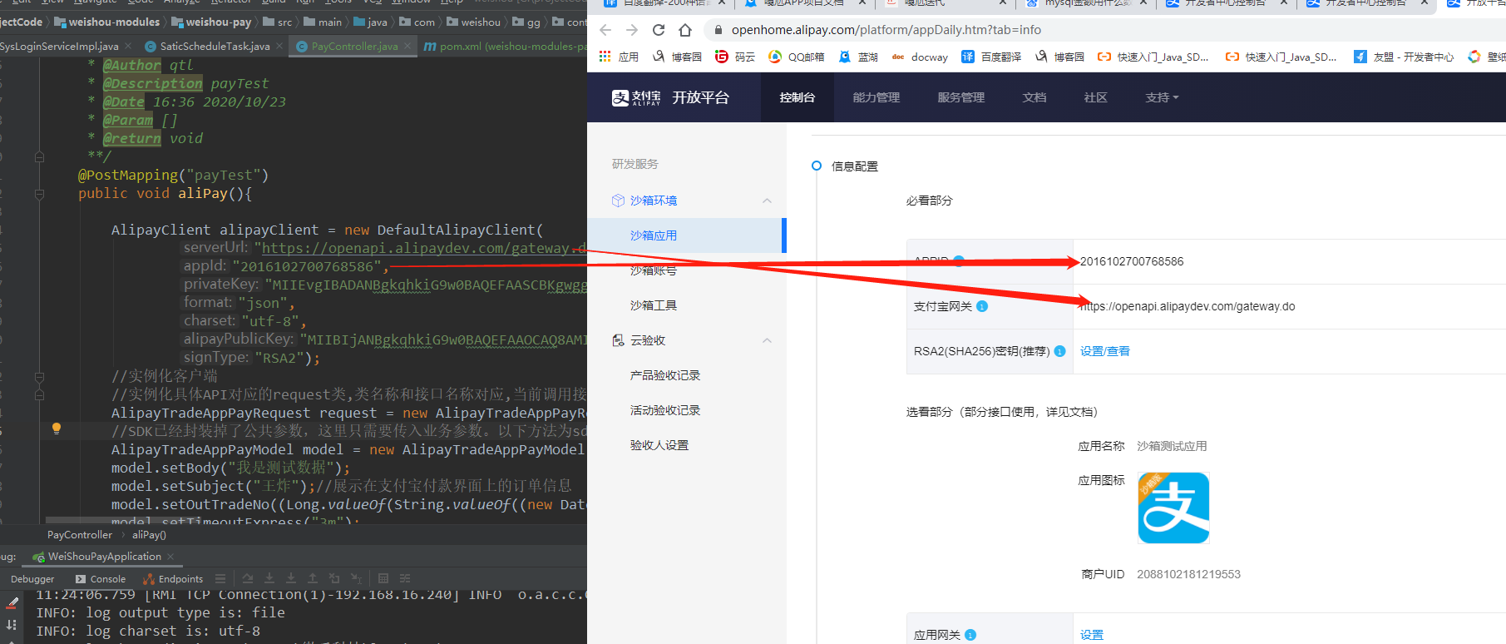1506x644 pixels.
Task: Click the Step Into debug icon
Action: tap(269, 578)
